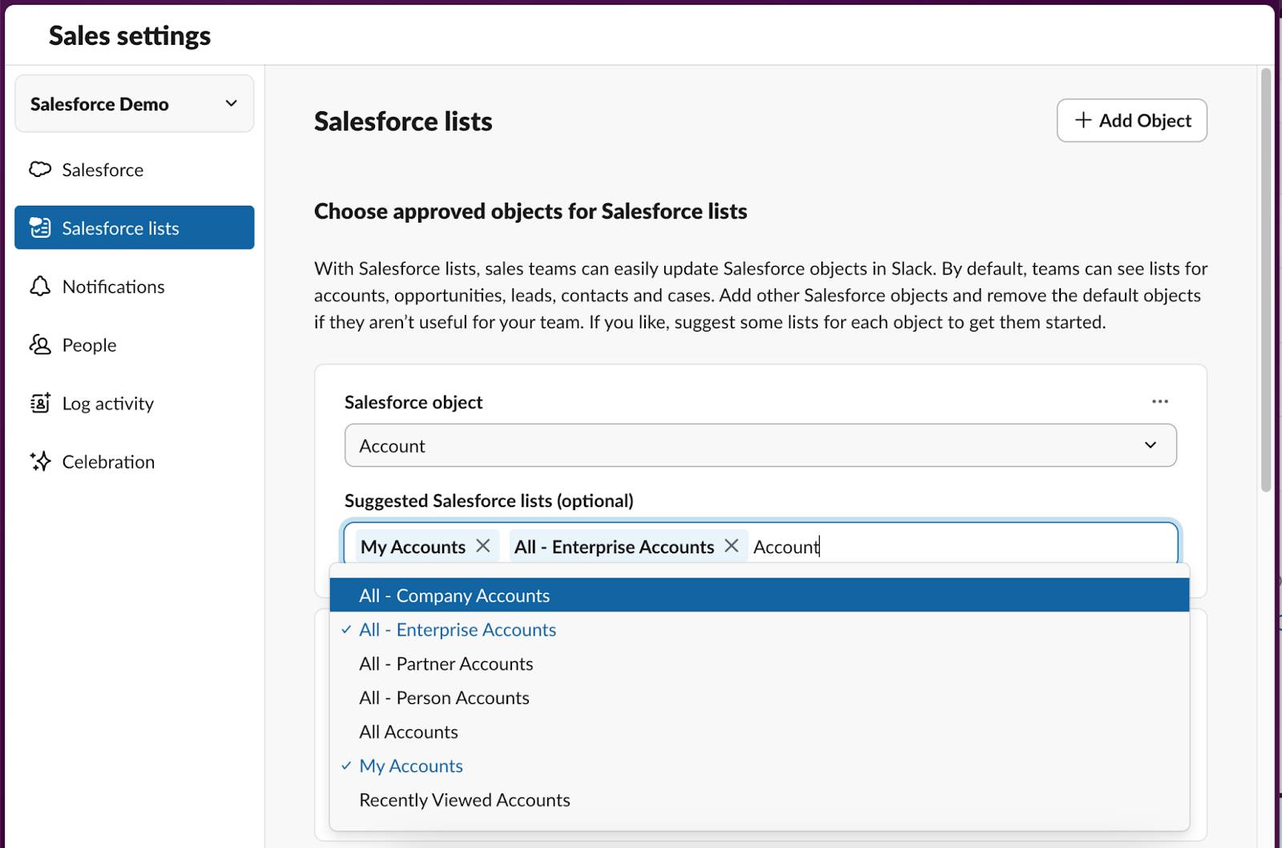Open the People settings page

tap(135, 345)
